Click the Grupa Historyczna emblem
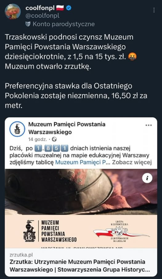162x279 pixels. click(x=121, y=231)
